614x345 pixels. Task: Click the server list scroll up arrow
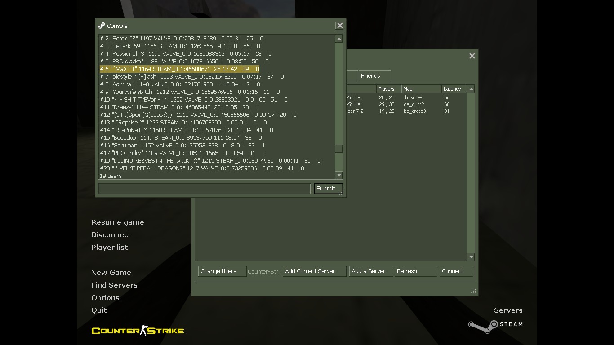(x=471, y=89)
